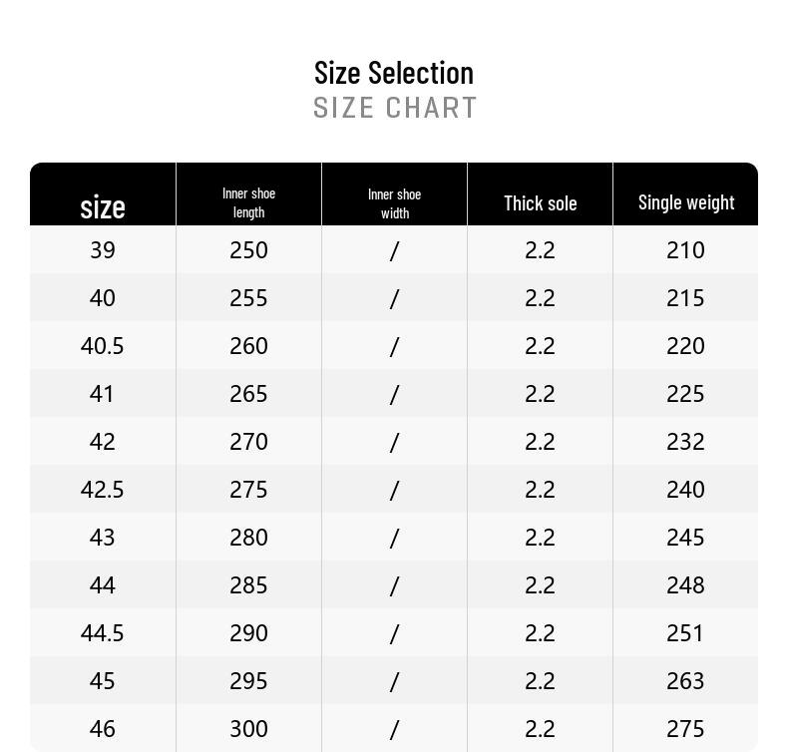788x752 pixels.
Task: Select the size 44.5 cell
Action: coord(103,633)
